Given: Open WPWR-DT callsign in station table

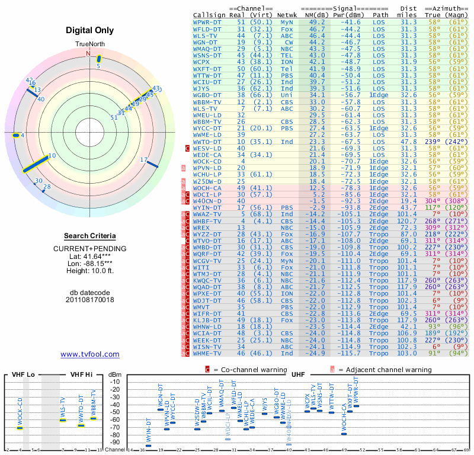Looking at the screenshot, I should click(x=207, y=22).
